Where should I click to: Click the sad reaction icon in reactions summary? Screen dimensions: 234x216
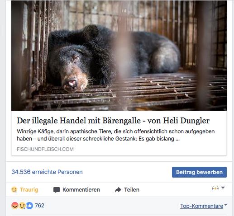coord(22,206)
